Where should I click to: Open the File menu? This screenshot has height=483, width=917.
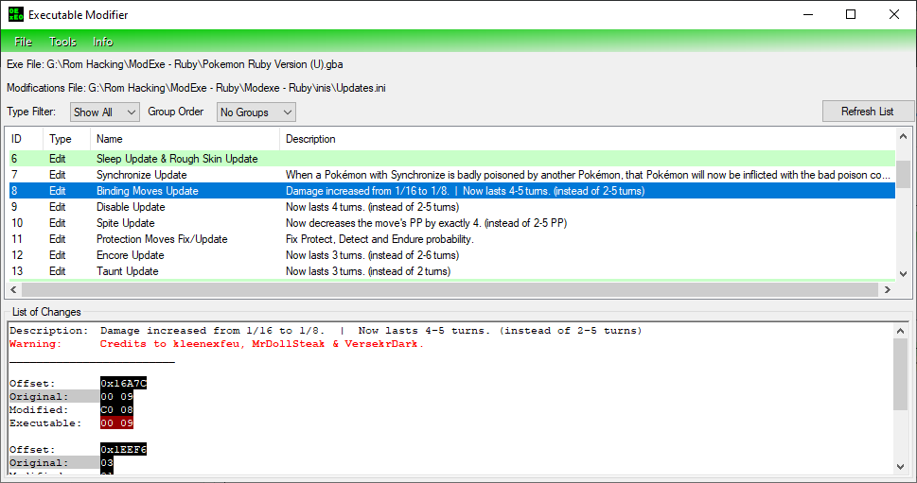(24, 42)
